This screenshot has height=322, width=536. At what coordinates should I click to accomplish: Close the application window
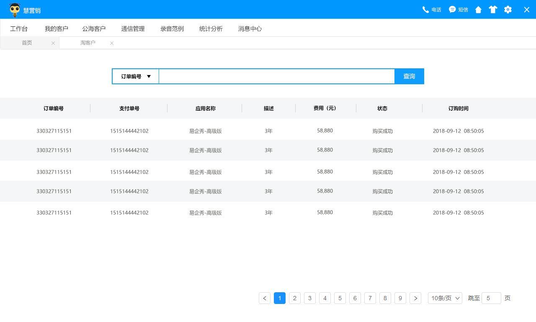pos(527,10)
